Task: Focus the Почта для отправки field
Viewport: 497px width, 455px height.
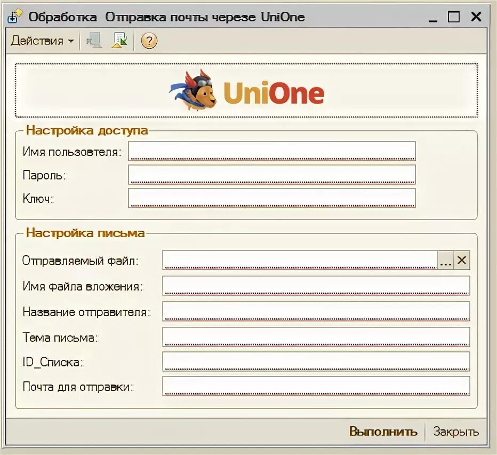Action: (x=316, y=386)
